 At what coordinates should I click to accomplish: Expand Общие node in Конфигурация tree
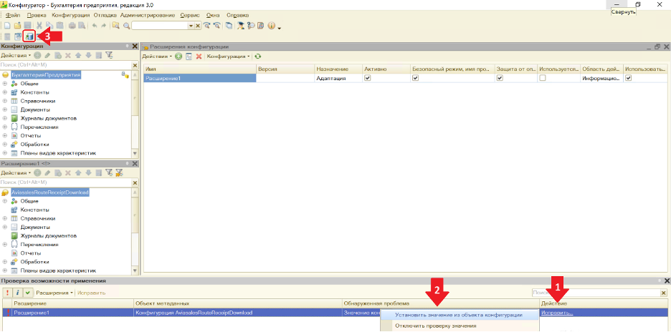click(x=5, y=84)
